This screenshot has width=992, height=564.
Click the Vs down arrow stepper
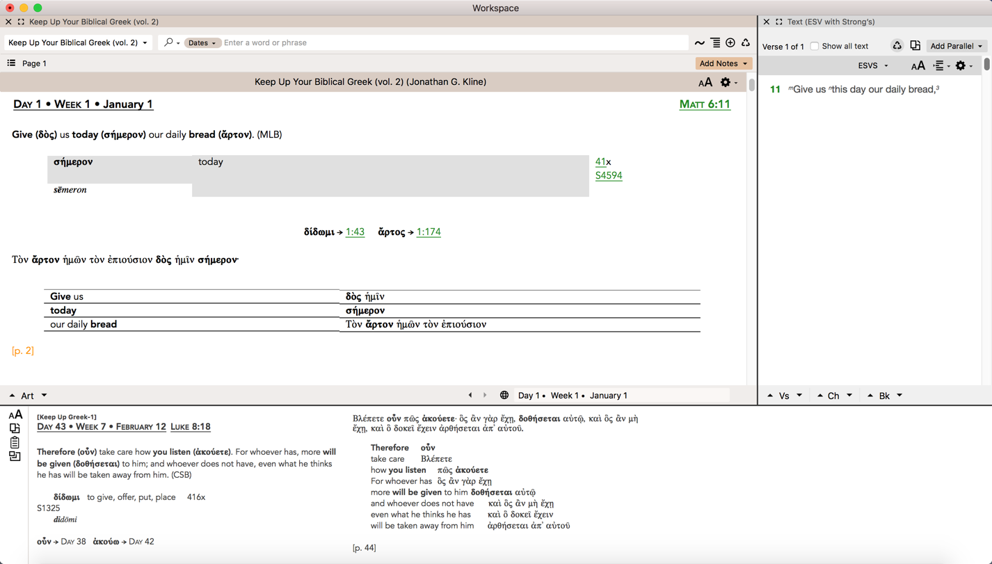click(799, 395)
